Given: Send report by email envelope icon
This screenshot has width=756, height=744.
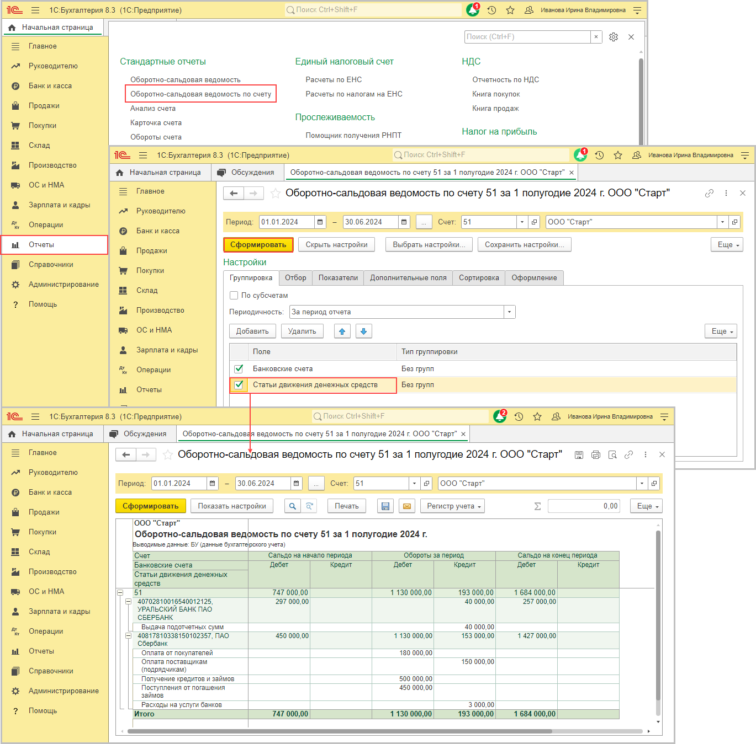Looking at the screenshot, I should [x=407, y=506].
